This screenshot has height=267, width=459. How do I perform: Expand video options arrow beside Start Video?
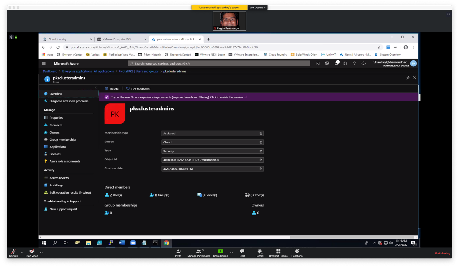pos(41,252)
